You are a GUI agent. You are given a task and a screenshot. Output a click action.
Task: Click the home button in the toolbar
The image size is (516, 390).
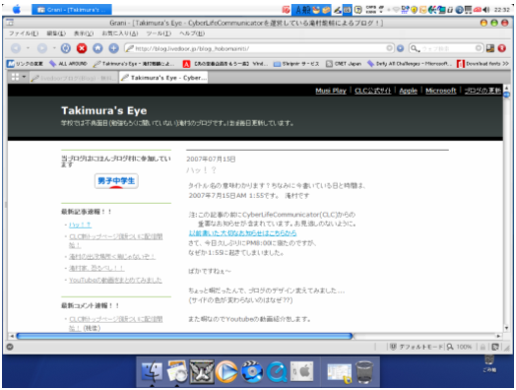[x=97, y=48]
